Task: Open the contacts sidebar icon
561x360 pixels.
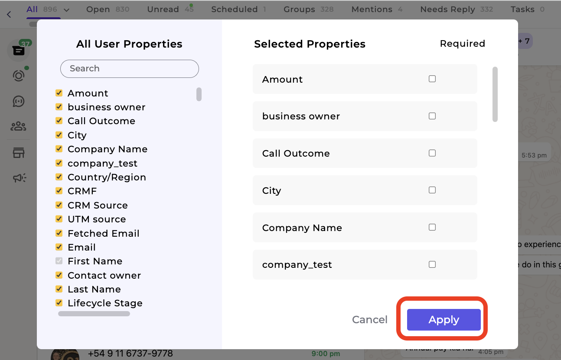Action: (18, 126)
